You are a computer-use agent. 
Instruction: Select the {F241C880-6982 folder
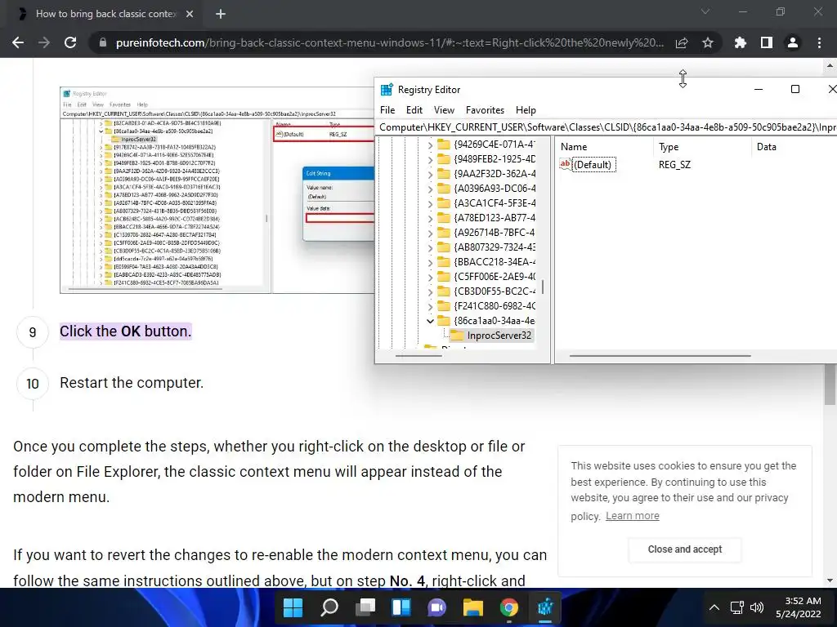click(487, 306)
